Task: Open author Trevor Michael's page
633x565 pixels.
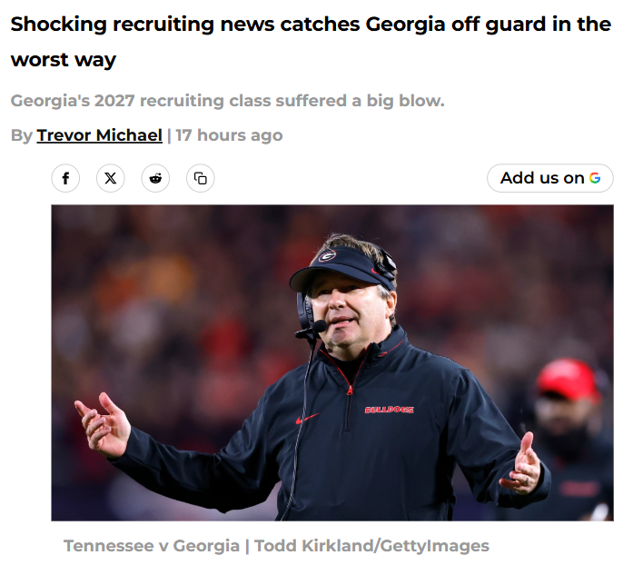Action: point(99,135)
